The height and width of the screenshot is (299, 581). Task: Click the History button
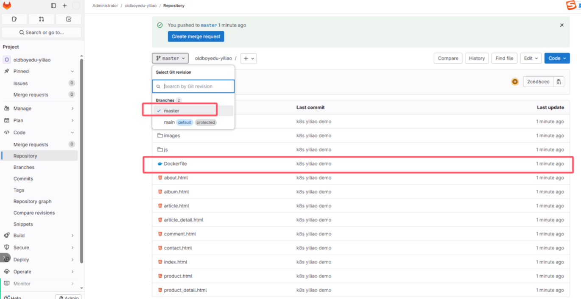point(477,58)
